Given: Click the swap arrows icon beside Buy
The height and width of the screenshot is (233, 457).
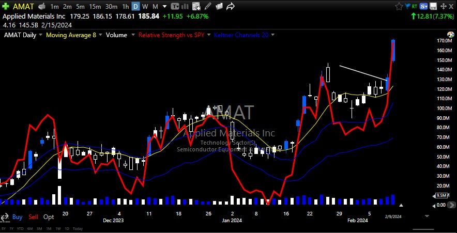Looking at the screenshot, I should [x=5, y=216].
